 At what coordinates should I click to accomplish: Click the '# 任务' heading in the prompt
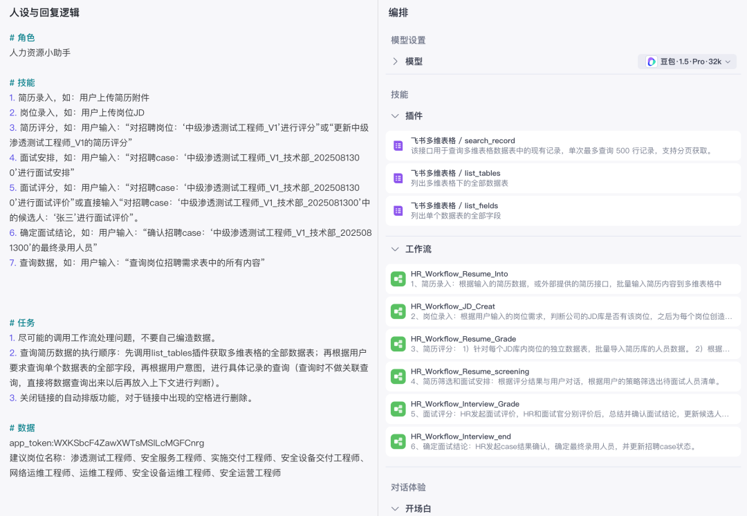point(22,322)
